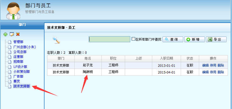
Task: Click 编辑 link for 赵子龙
Action: point(205,65)
